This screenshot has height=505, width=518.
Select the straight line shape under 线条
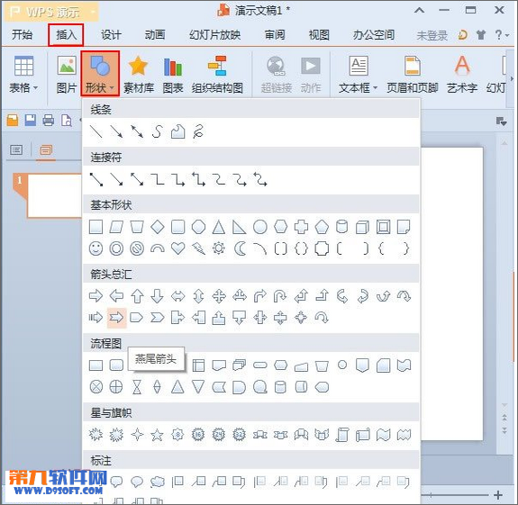pyautogui.click(x=95, y=131)
